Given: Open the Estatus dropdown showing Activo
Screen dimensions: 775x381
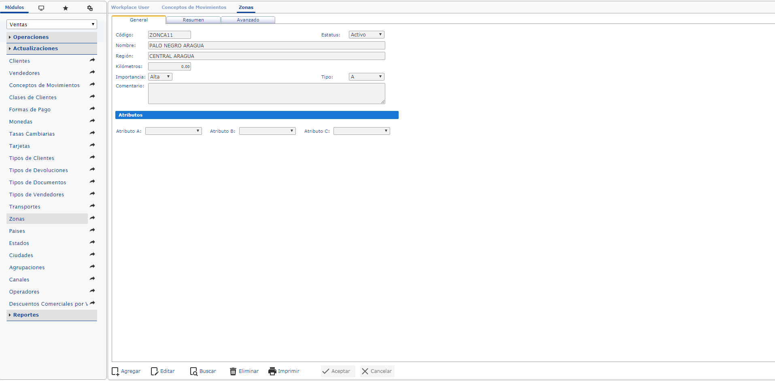Looking at the screenshot, I should [x=366, y=35].
